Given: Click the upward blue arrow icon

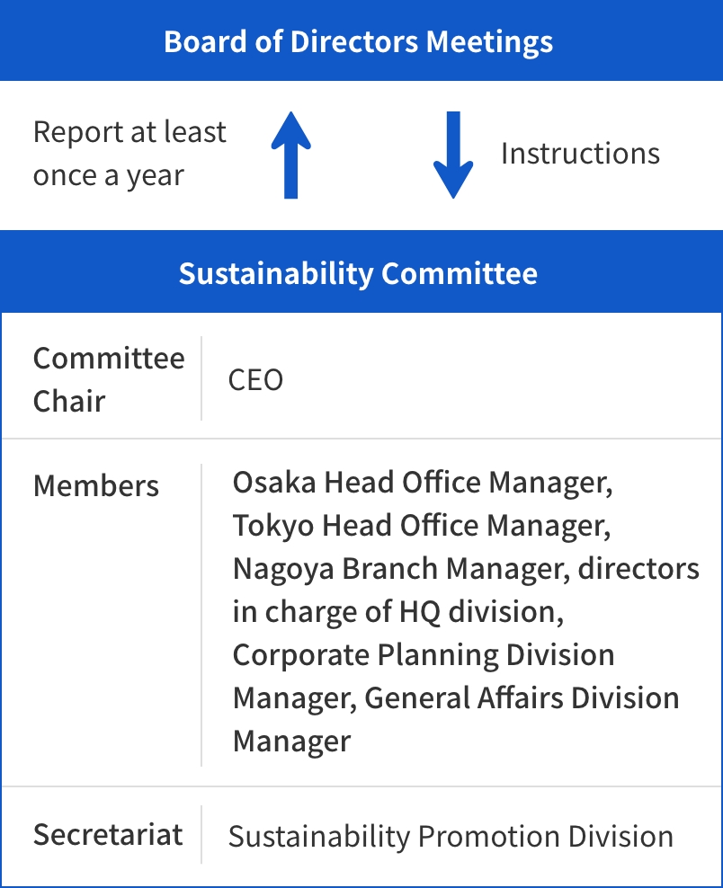Looking at the screenshot, I should tap(291, 155).
